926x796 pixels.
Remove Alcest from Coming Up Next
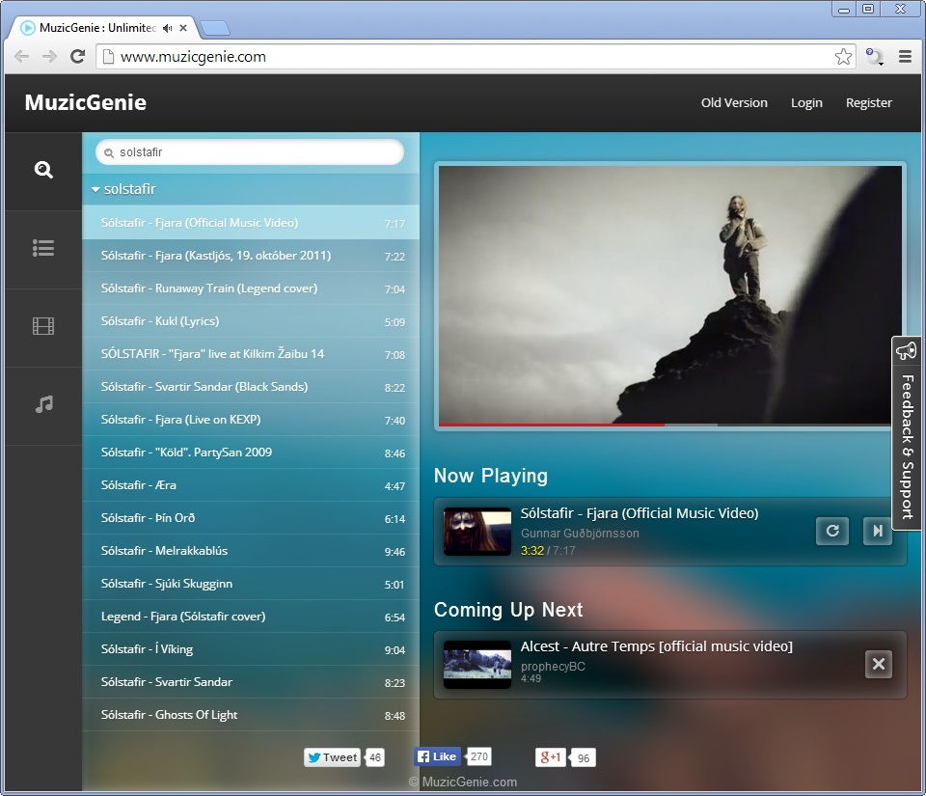878,664
